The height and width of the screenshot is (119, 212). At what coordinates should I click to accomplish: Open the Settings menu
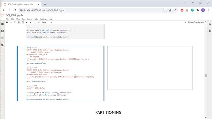[x=43, y=19]
